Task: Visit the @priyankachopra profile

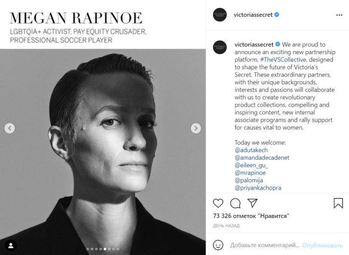Action: 258,188
